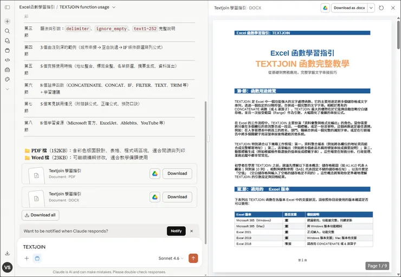Start a new chat with plus icon in sidebar

7,21
